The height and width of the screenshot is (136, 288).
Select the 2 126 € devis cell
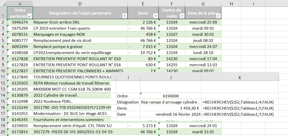coord(143,22)
